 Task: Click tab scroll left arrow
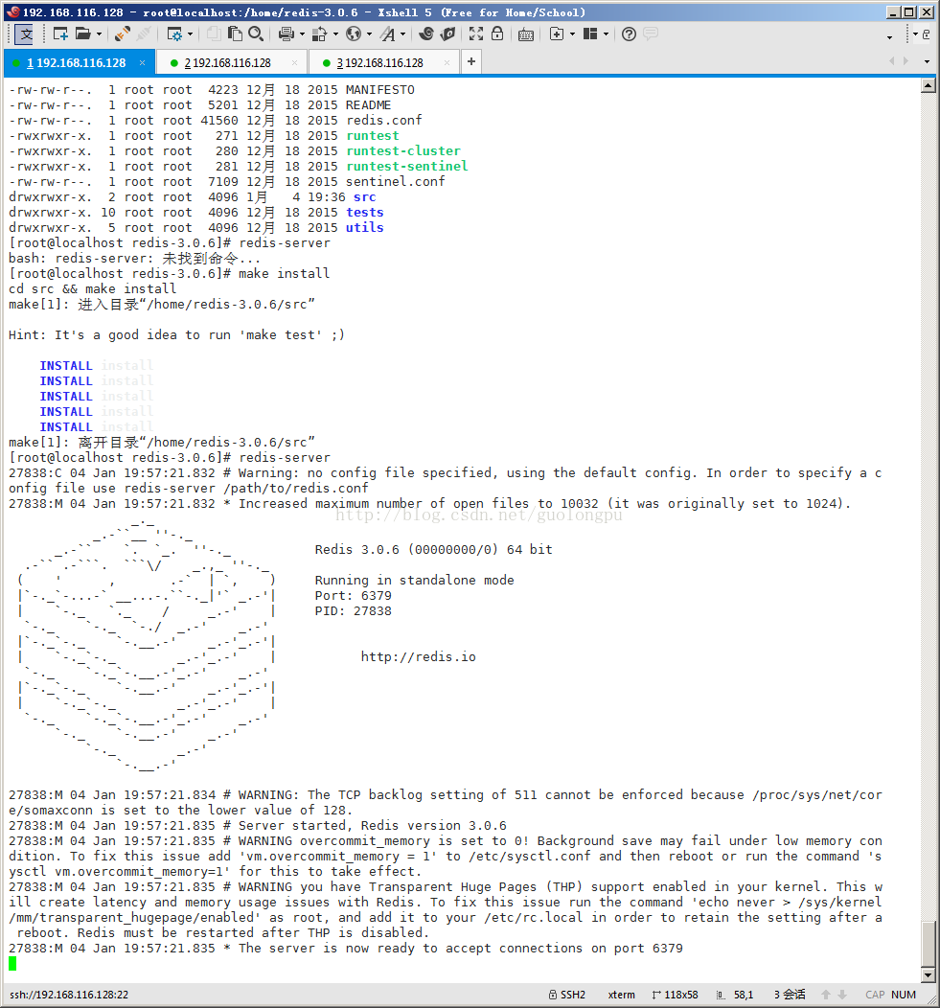(892, 61)
